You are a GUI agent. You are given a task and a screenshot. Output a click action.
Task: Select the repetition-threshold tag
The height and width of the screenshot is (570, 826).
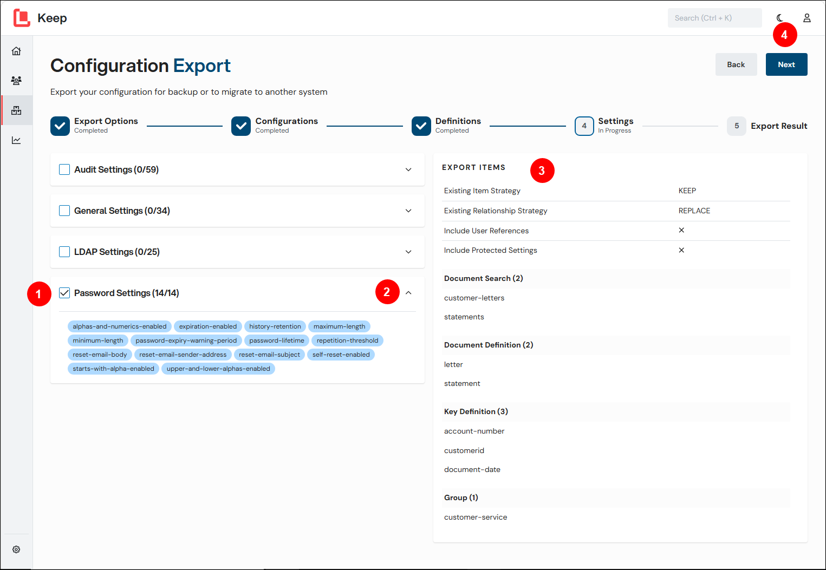348,340
